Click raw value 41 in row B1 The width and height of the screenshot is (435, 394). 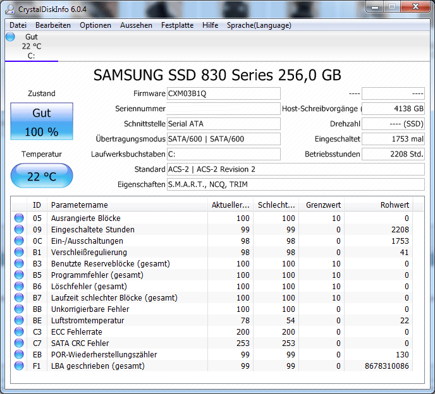404,253
